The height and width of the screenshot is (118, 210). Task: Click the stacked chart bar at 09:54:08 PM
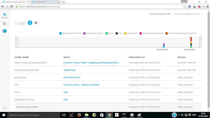coord(191,42)
